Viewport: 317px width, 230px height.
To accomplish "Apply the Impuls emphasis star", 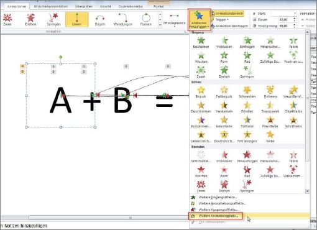I will (x=201, y=92).
